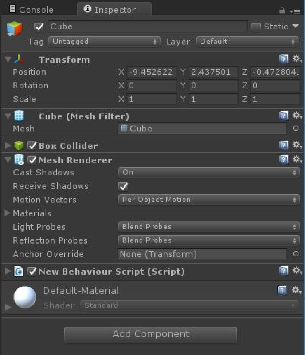
Task: Disable the Box Collider component checkbox
Action: [x=33, y=146]
